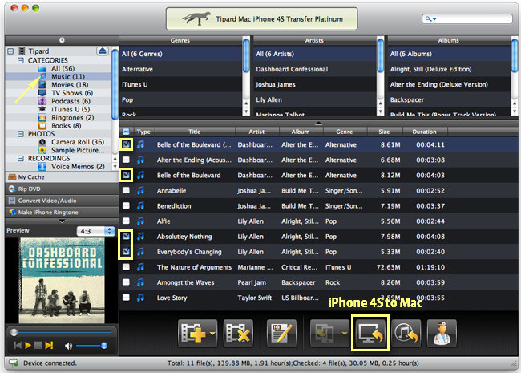Uncheck Belle of the Boulevard (... first row
Image resolution: width=521 pixels, height=373 pixels.
pos(127,144)
